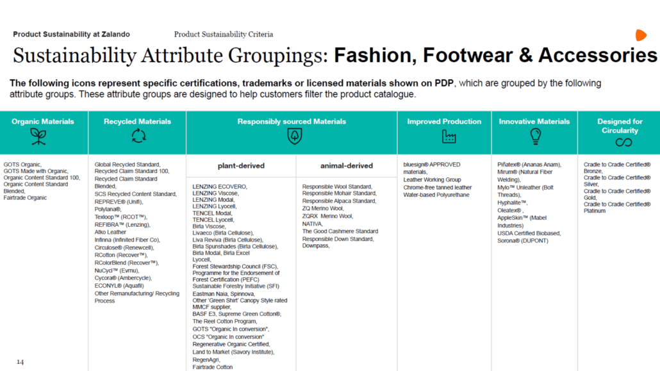Select the shield leaf icon for Responsibly sourced
Screen dimensions: 660x371
tap(295, 136)
